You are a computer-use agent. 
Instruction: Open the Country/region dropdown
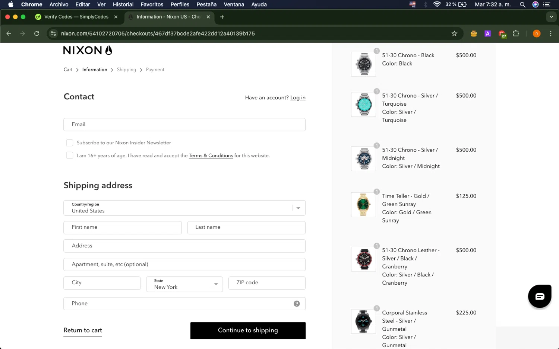point(184,208)
